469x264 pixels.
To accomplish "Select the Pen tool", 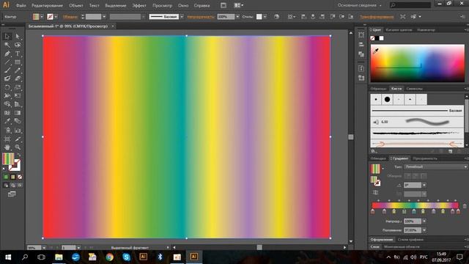I will click(7, 54).
